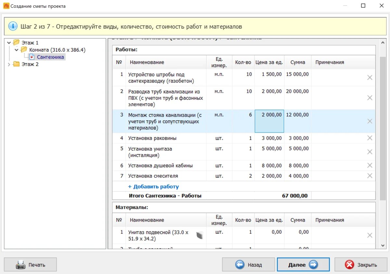The height and width of the screenshot is (274, 390).
Task: Click folder icon of 'Комната'
Action: tap(24, 50)
